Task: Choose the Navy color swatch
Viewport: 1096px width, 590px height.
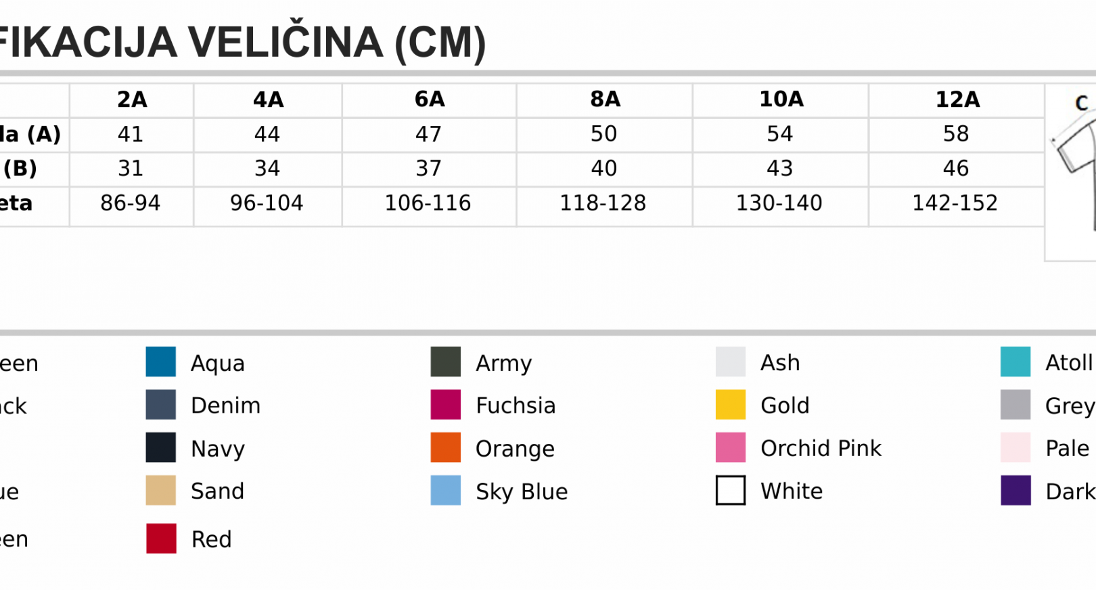Action: pos(161,448)
